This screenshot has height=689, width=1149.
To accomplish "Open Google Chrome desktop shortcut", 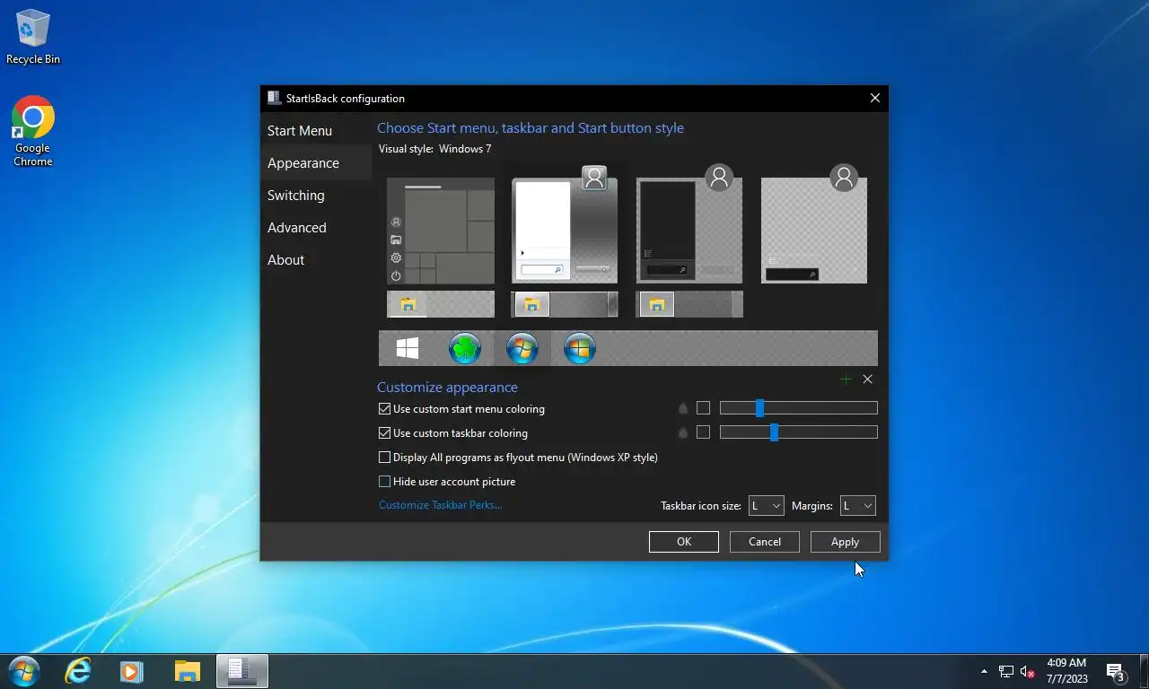I will pyautogui.click(x=32, y=131).
